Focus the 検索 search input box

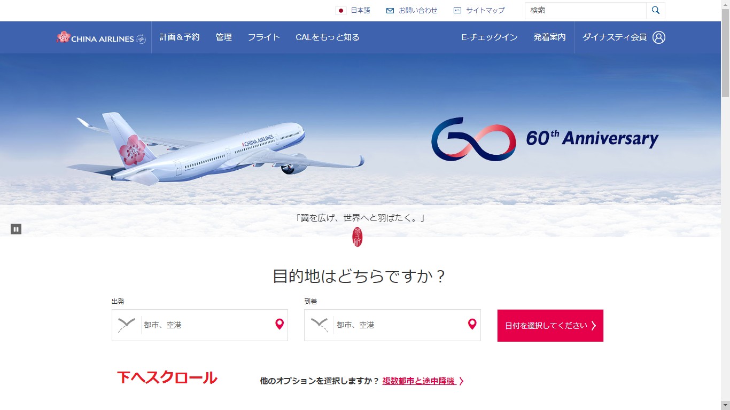[586, 10]
